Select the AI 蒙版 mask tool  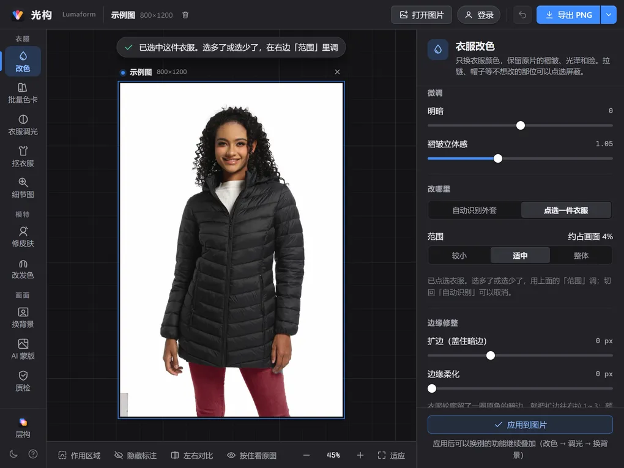coord(23,349)
